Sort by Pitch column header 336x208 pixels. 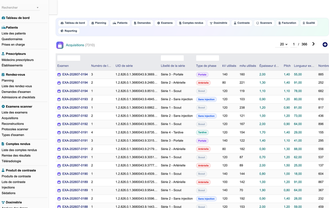pyautogui.click(x=287, y=66)
